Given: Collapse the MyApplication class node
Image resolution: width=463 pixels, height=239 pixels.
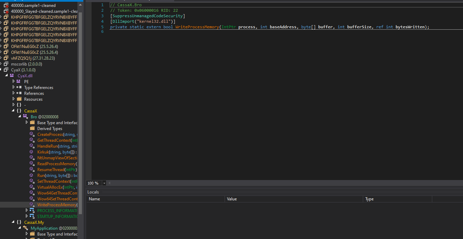Looking at the screenshot, I should pyautogui.click(x=20, y=228).
